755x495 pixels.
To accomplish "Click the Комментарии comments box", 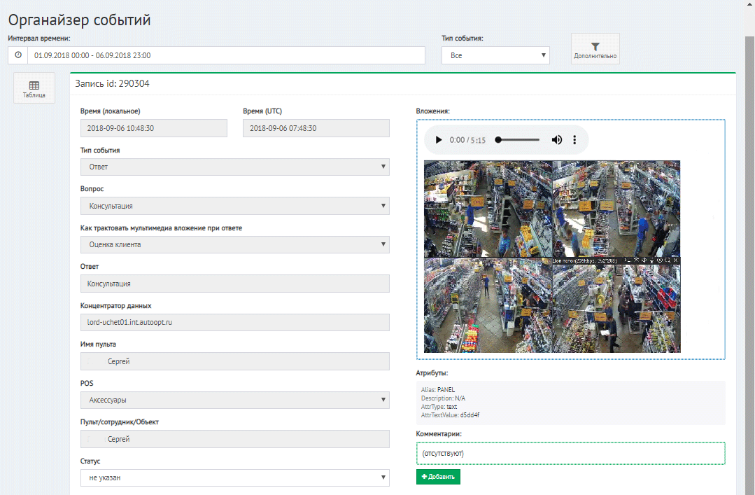I will coord(570,453).
